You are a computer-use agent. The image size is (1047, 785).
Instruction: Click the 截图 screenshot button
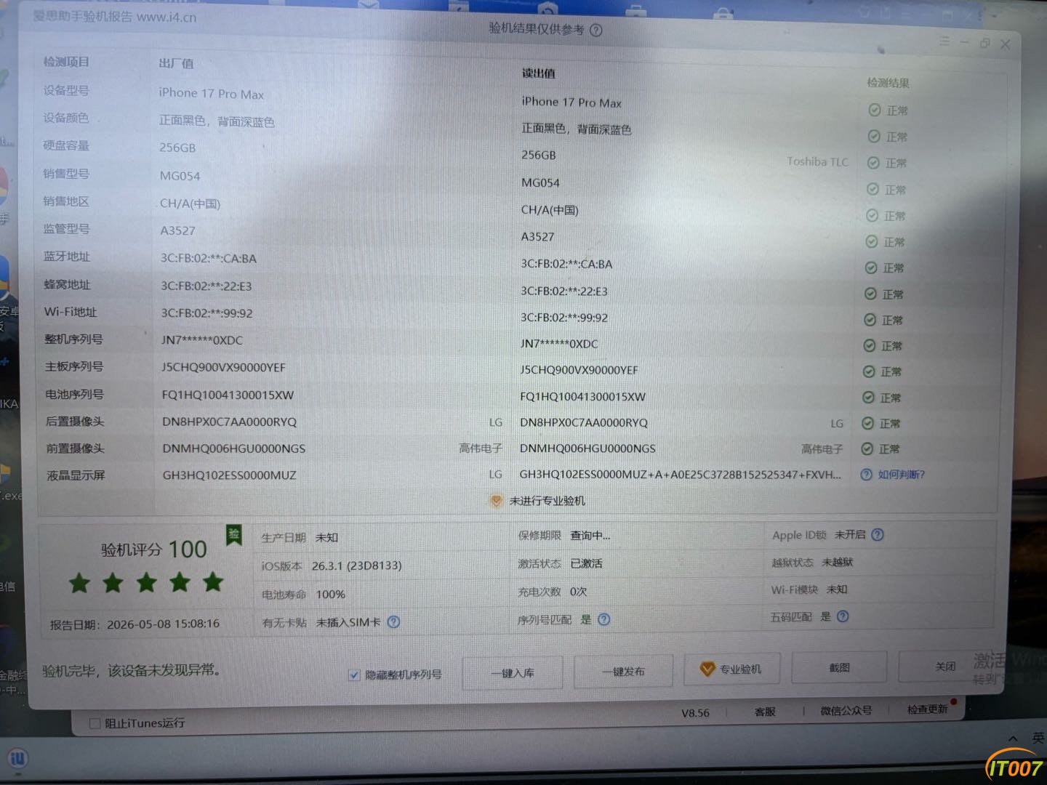pyautogui.click(x=839, y=667)
